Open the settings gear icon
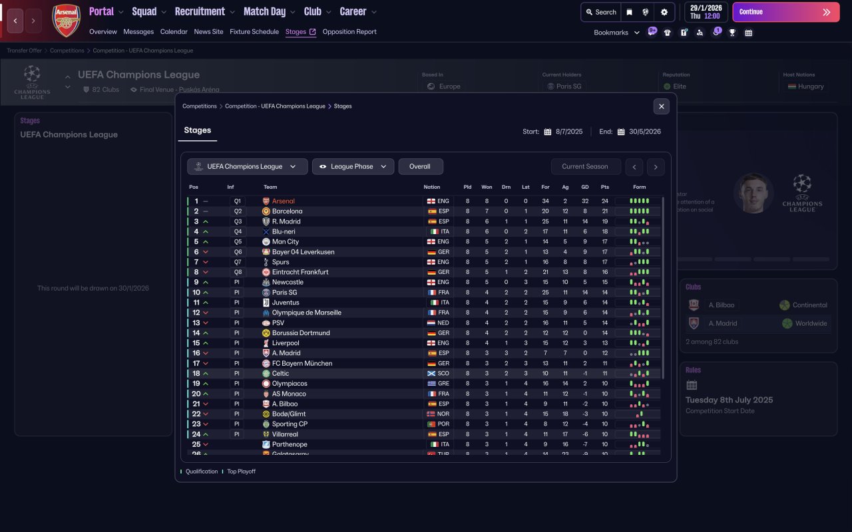The height and width of the screenshot is (532, 852). coord(664,12)
